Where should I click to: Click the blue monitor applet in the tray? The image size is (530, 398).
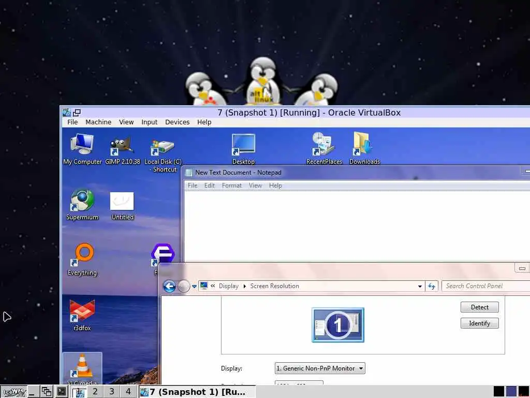coord(511,392)
